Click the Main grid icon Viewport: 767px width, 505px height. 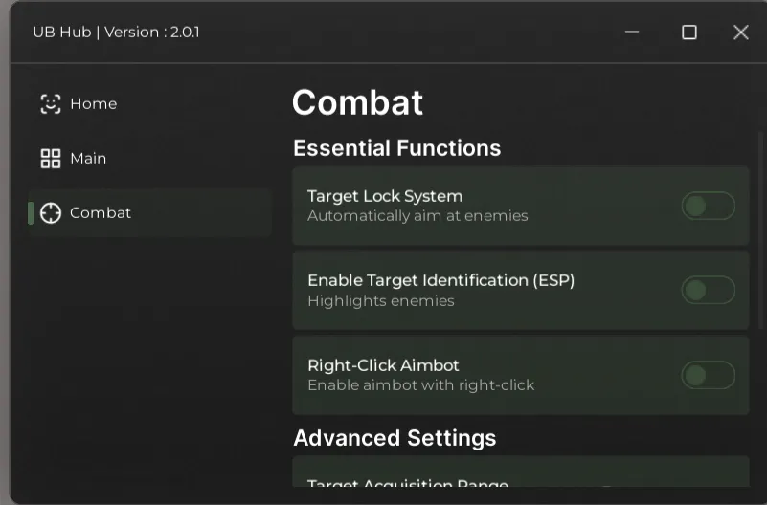point(50,159)
